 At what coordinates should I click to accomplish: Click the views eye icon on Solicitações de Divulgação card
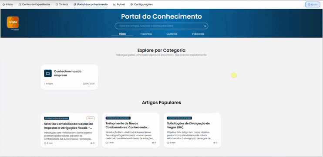pyautogui.click(x=215, y=143)
